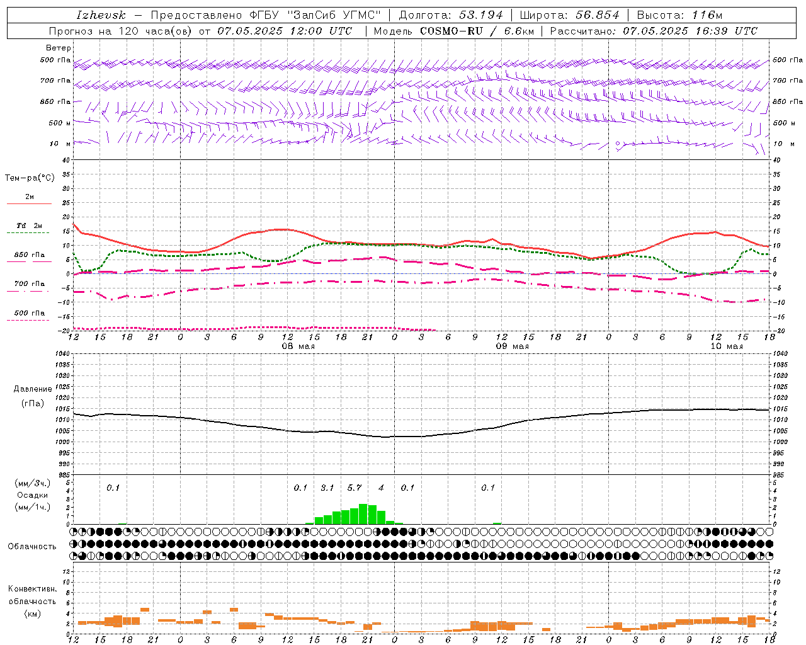Click the '09 мая' date label
806x645 pixels.
coord(512,346)
